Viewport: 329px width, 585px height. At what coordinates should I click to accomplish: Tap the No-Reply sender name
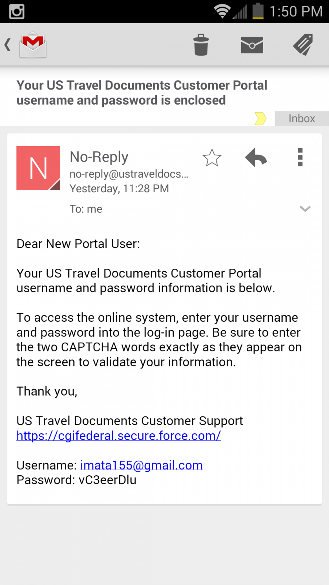99,157
